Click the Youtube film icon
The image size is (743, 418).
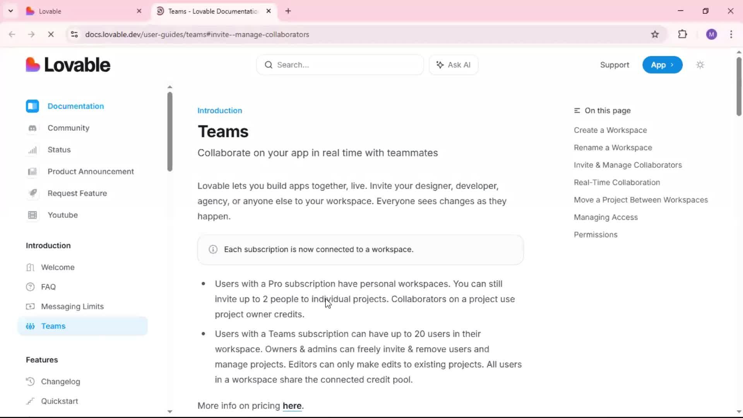click(x=33, y=215)
